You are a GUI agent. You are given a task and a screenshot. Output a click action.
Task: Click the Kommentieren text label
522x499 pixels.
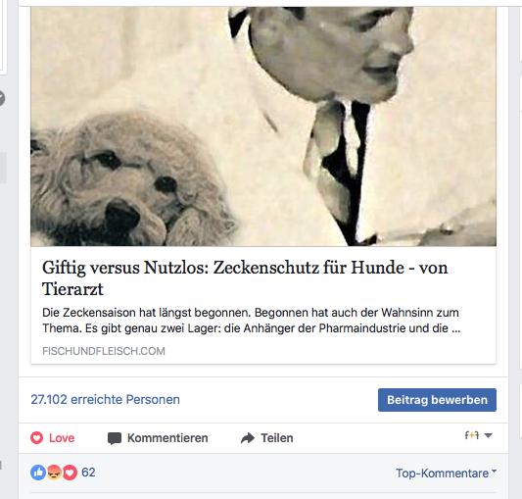point(167,437)
